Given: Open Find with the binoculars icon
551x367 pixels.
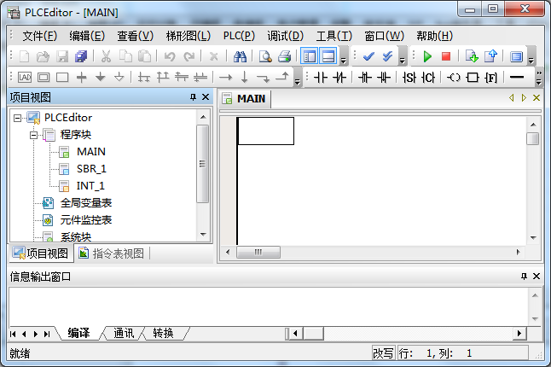Looking at the screenshot, I should click(240, 56).
